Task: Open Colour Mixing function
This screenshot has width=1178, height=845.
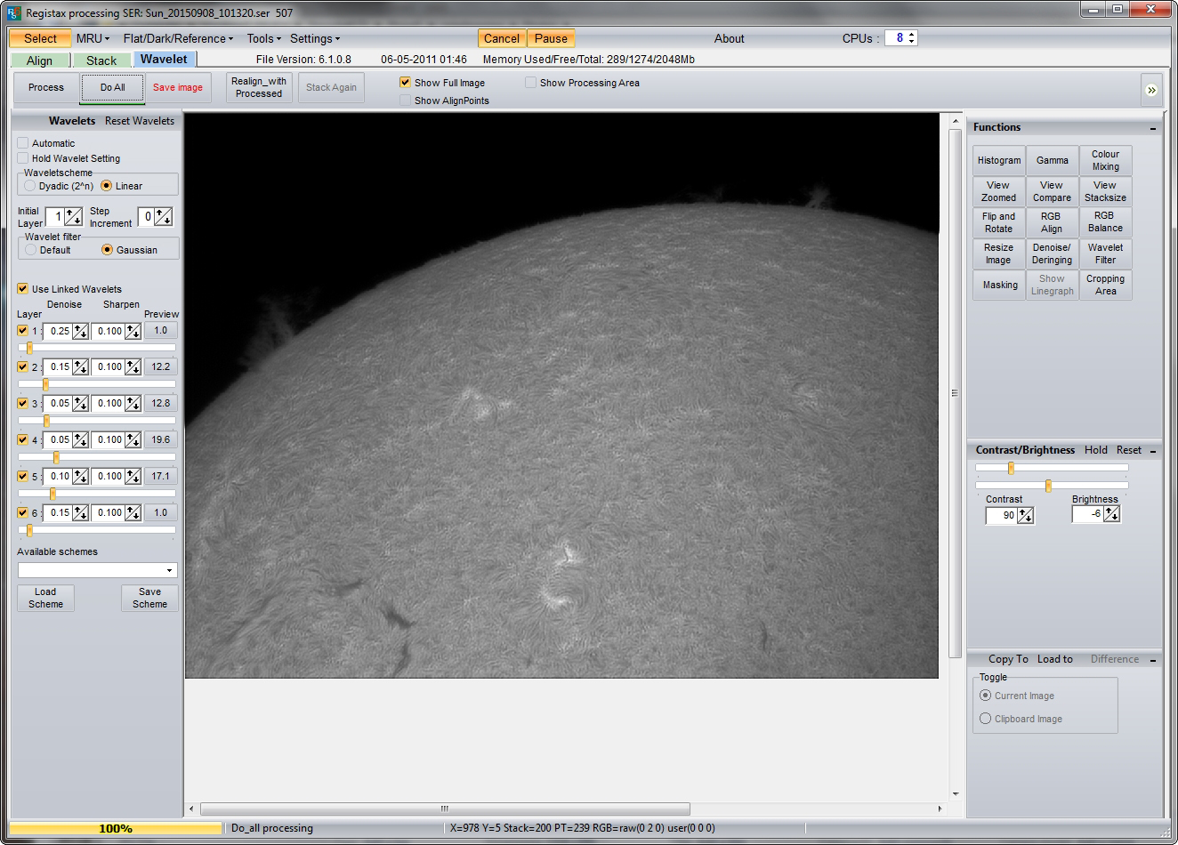Action: (x=1106, y=160)
